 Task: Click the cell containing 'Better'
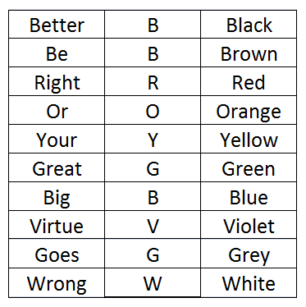[x=57, y=25]
